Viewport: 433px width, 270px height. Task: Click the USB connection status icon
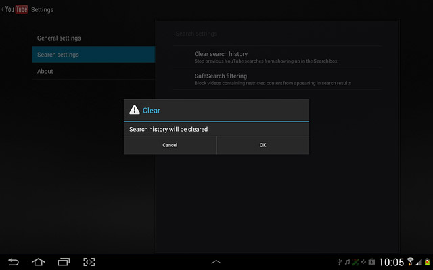click(340, 262)
